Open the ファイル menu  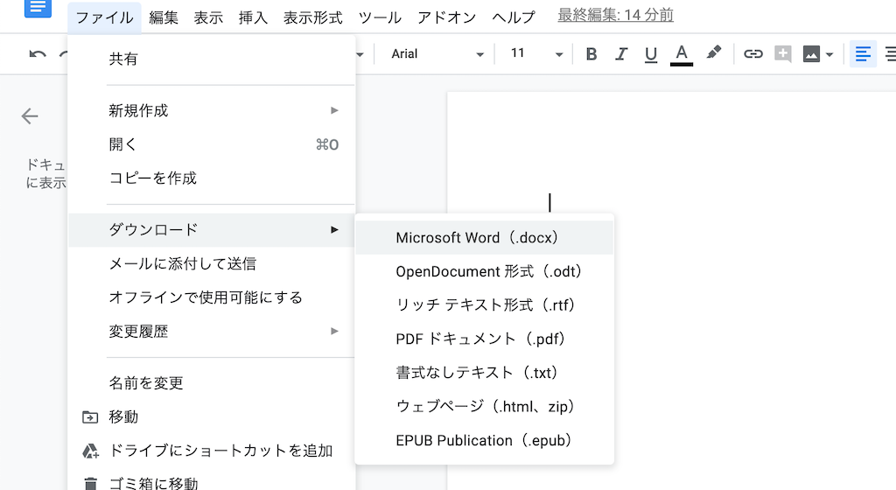pos(105,17)
